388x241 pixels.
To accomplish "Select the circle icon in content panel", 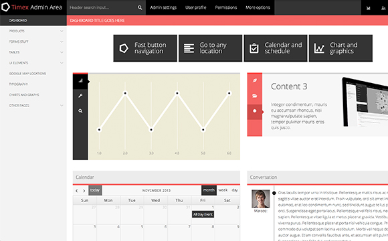I will (255, 111).
